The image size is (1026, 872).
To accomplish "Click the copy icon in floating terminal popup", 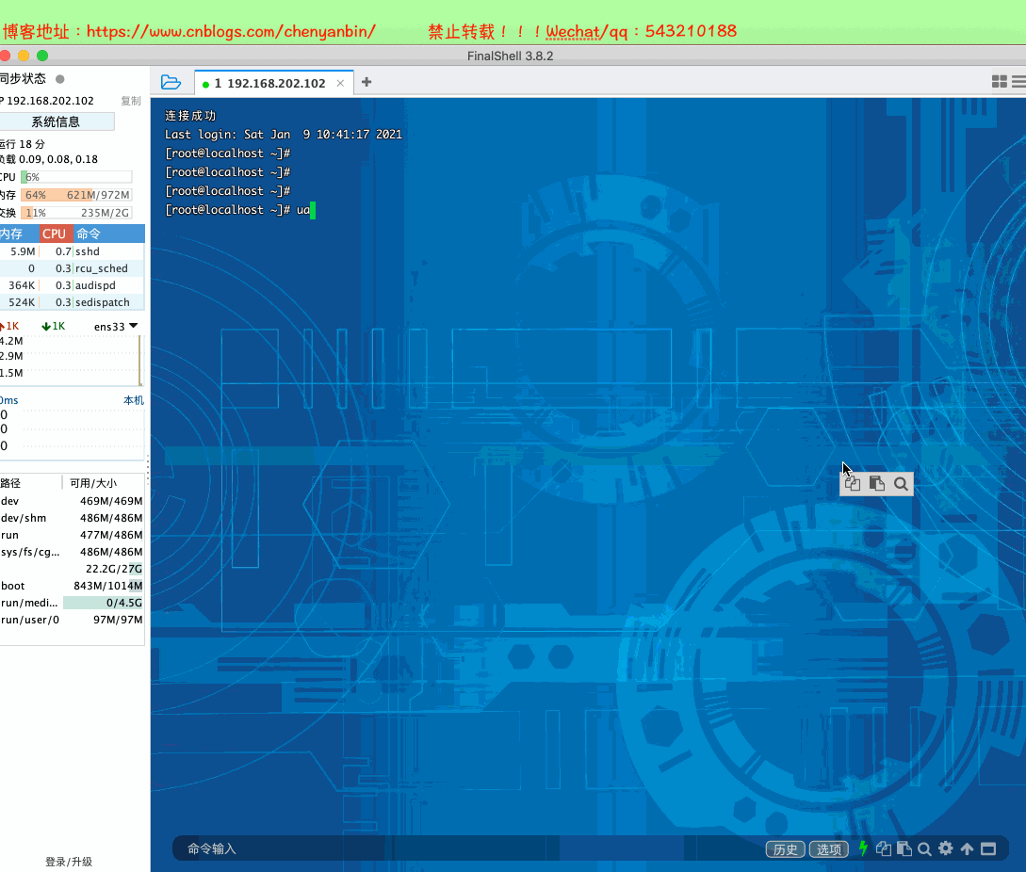I will [x=853, y=483].
